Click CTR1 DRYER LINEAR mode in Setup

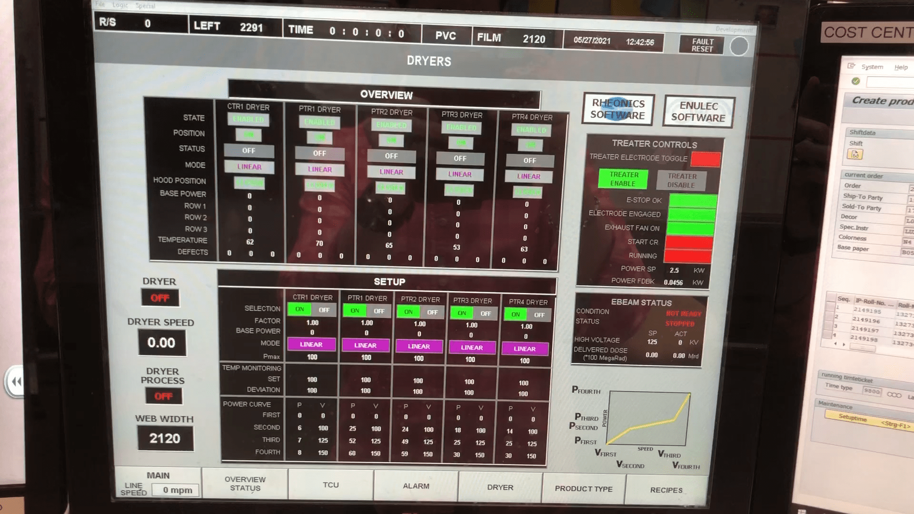point(311,345)
